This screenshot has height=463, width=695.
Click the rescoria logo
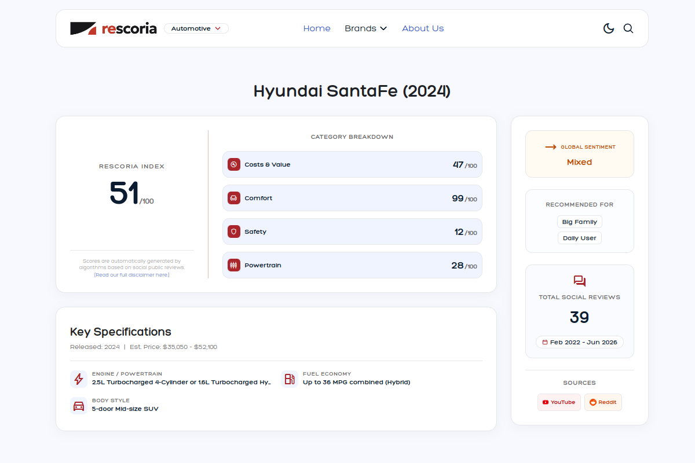[x=114, y=28]
